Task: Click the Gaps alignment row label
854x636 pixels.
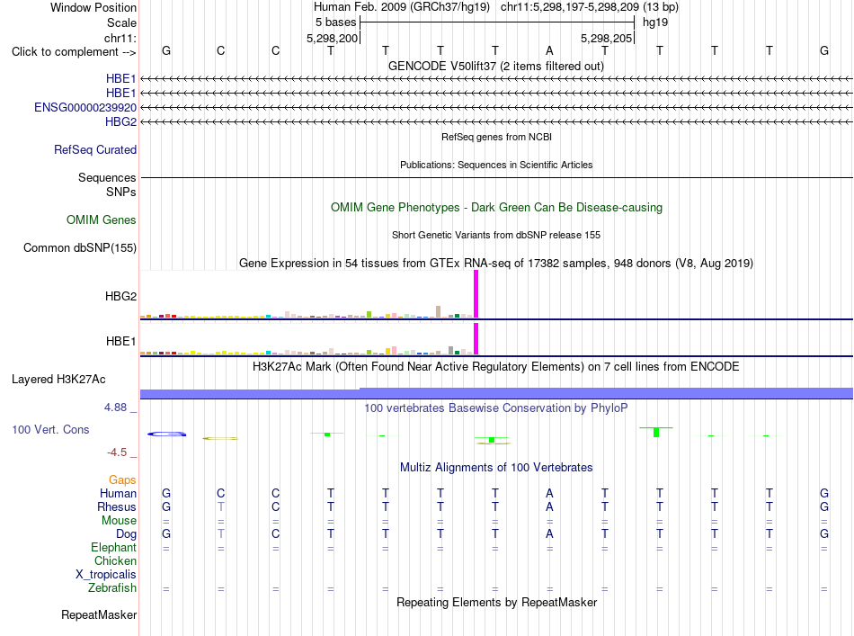Action: point(122,479)
